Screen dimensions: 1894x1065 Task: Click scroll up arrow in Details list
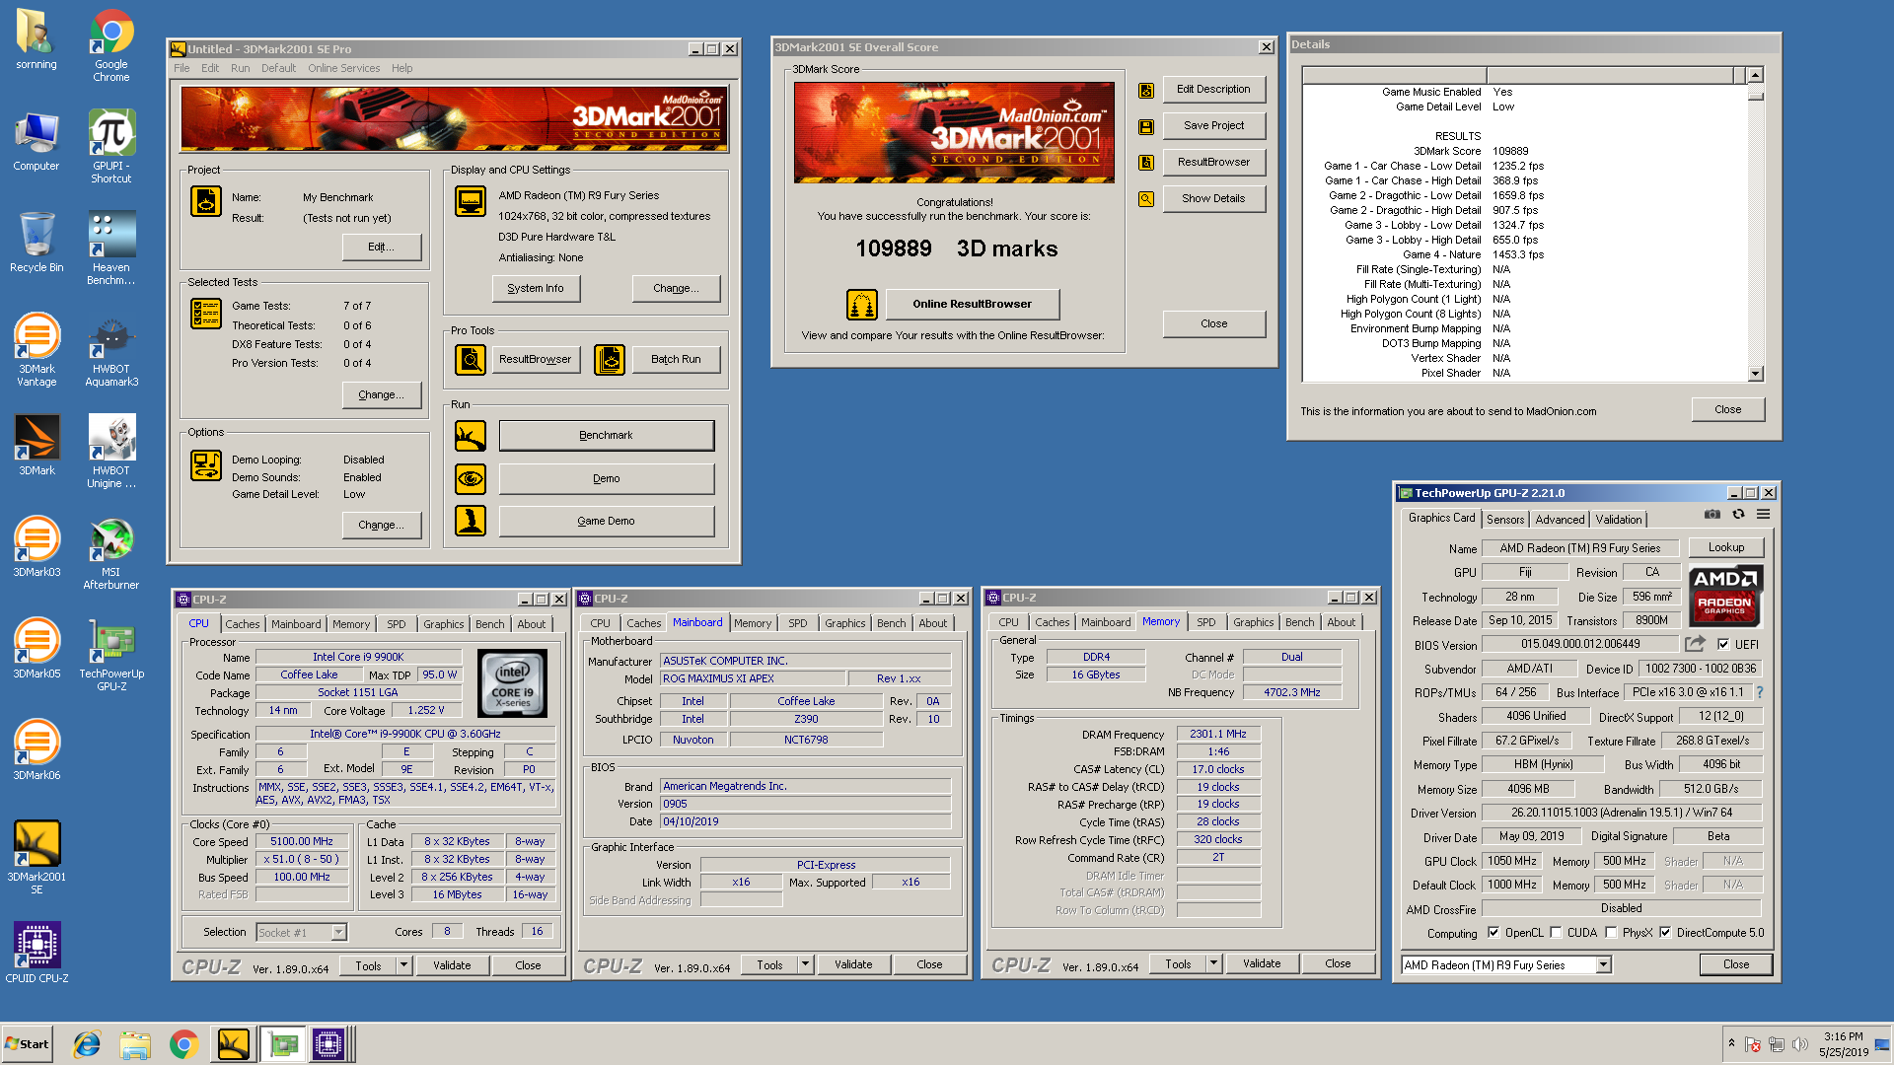[1755, 76]
